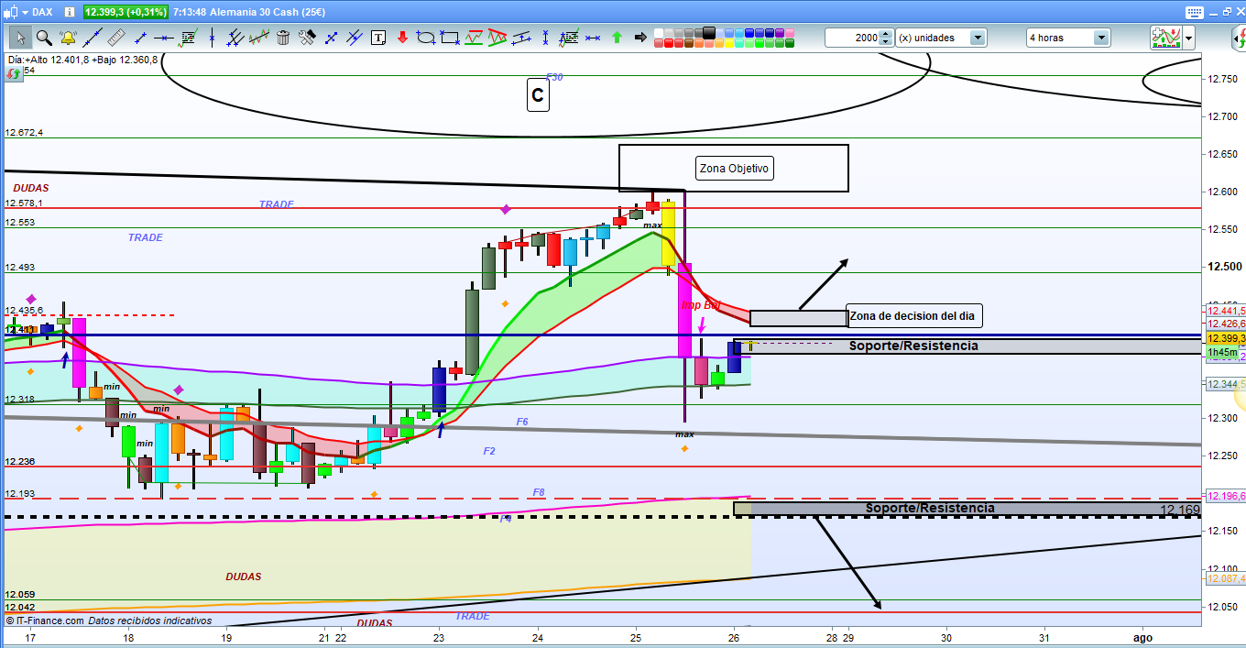Choose the ellipse drawing tool

point(426,38)
